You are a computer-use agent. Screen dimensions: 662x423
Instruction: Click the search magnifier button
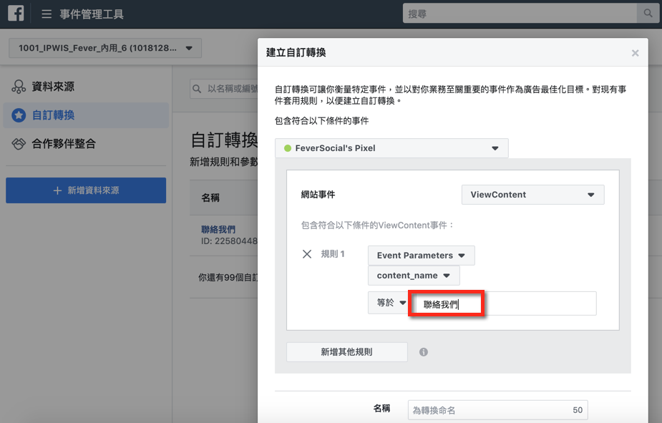coord(648,13)
